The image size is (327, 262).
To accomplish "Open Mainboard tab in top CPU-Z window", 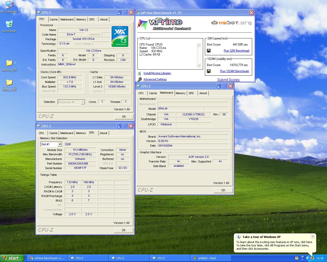I will (x=67, y=19).
